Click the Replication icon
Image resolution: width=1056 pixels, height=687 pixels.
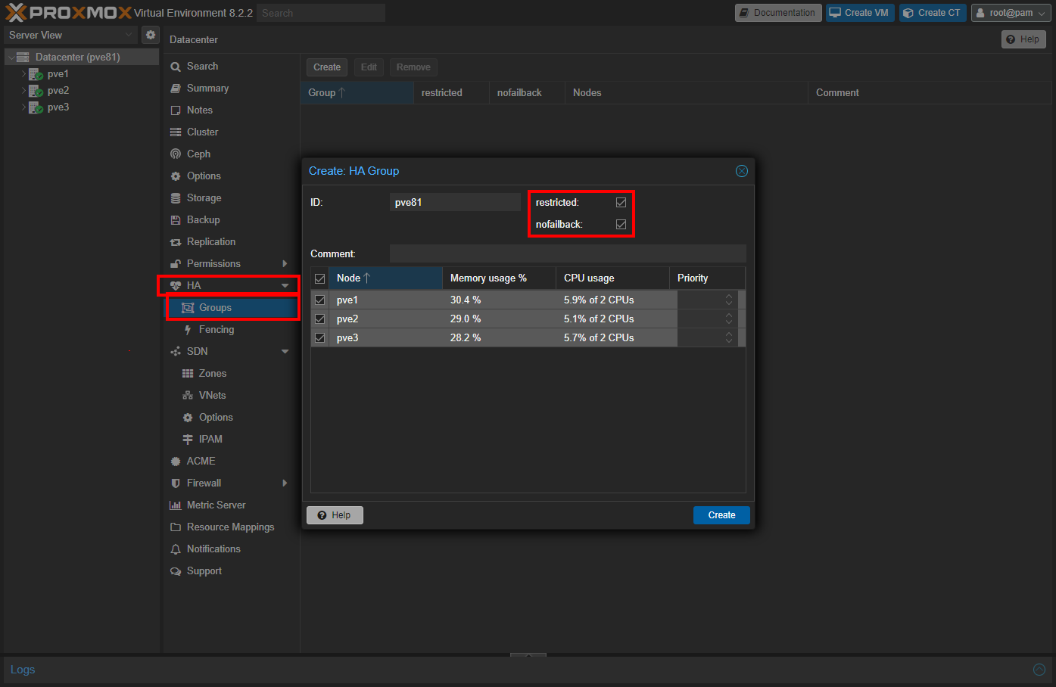[x=176, y=242]
